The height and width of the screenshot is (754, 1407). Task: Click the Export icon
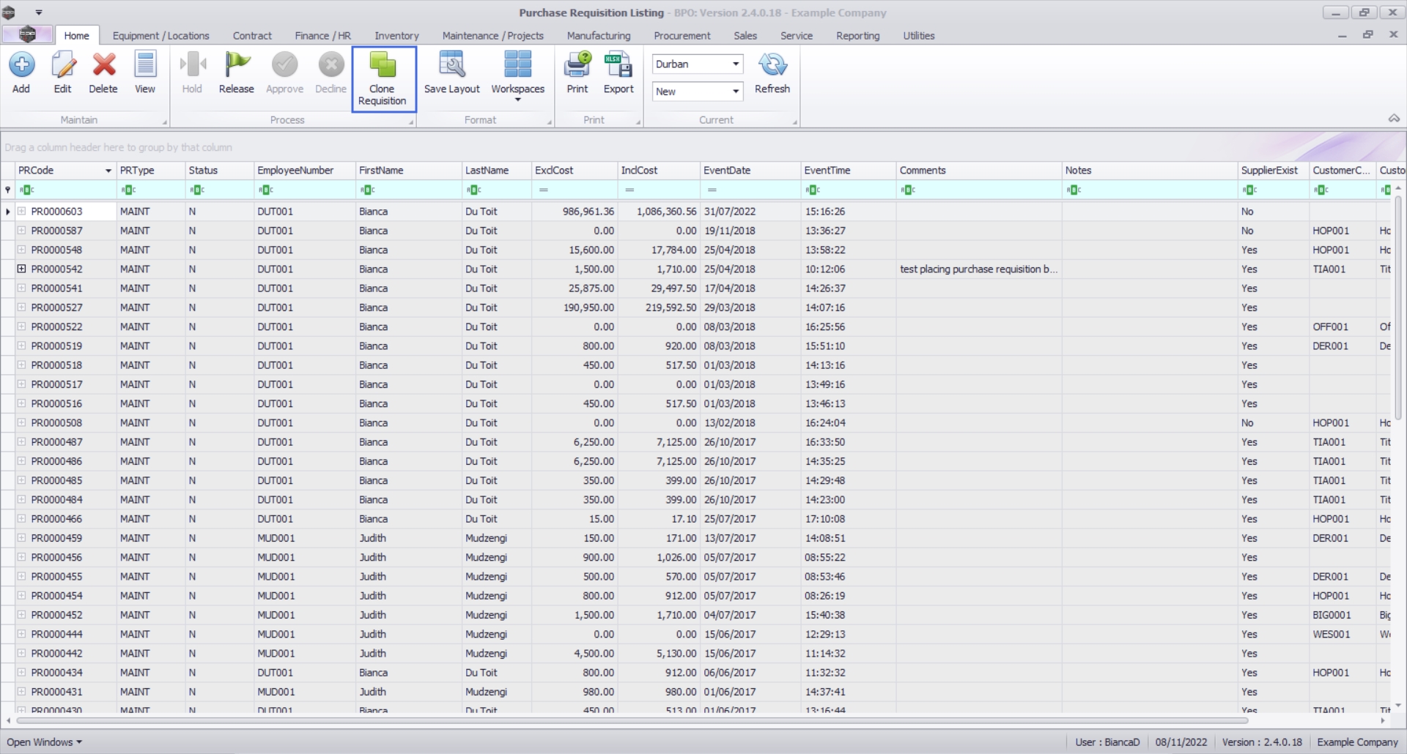[x=618, y=65]
